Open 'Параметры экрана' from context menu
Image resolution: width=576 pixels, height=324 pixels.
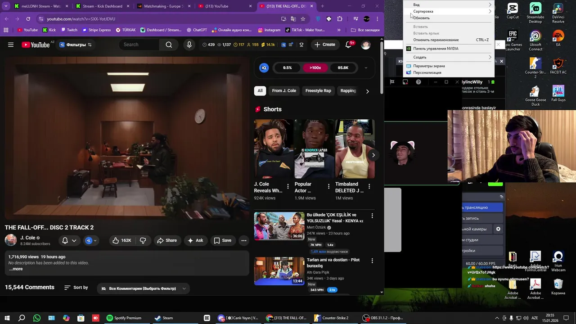coord(449,66)
